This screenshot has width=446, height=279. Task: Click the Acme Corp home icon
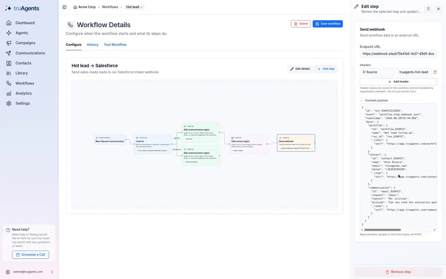click(x=75, y=7)
